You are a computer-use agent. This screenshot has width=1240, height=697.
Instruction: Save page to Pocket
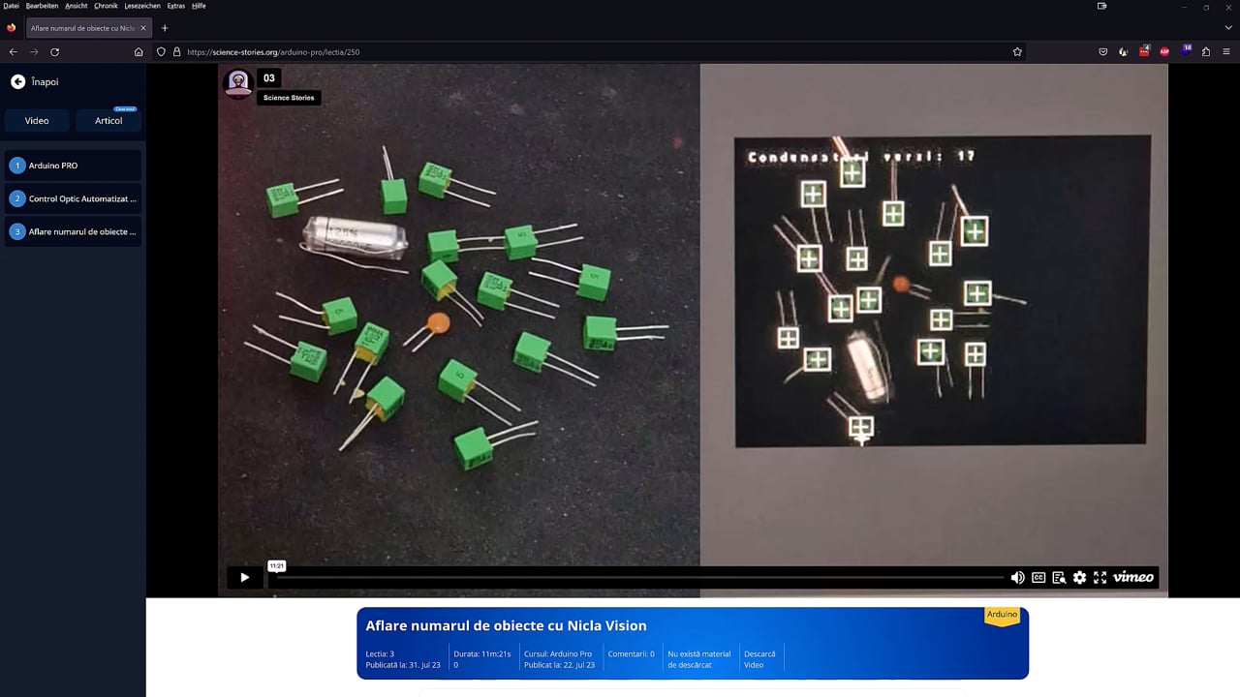point(1102,51)
